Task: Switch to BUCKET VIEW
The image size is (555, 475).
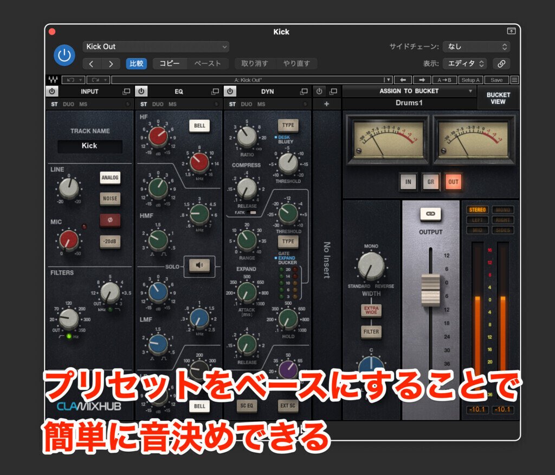Action: tap(498, 95)
